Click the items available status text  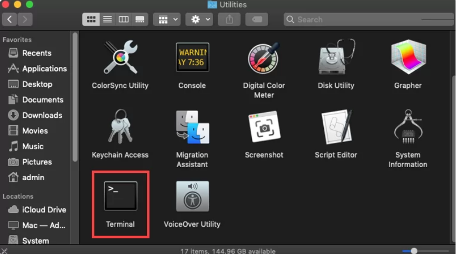pos(228,251)
